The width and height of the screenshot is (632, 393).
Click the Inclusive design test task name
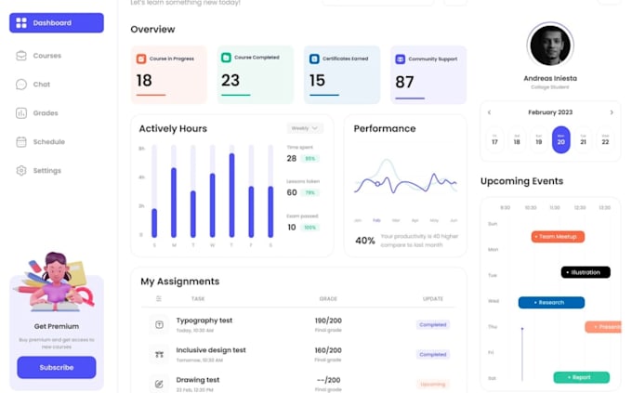pyautogui.click(x=211, y=350)
